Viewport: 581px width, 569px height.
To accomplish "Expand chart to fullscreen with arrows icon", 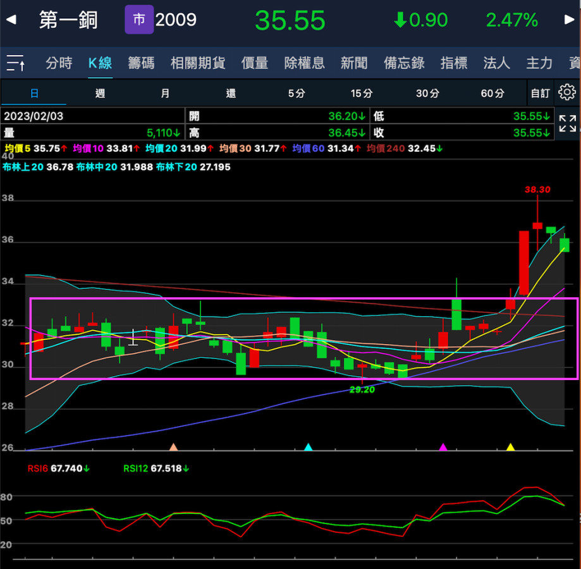I will point(567,123).
